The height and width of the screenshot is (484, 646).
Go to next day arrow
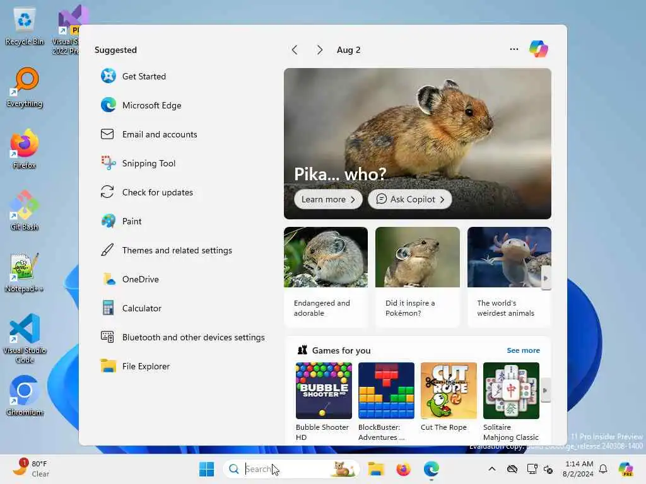coord(319,50)
